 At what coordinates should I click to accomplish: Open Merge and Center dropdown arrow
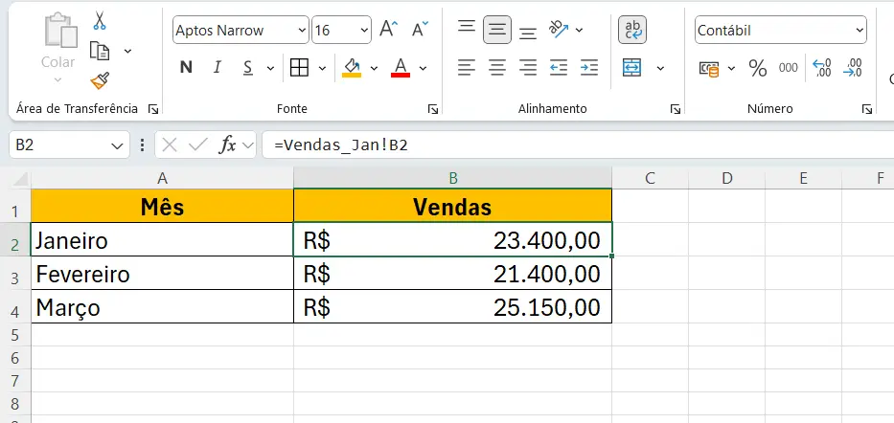tap(660, 68)
